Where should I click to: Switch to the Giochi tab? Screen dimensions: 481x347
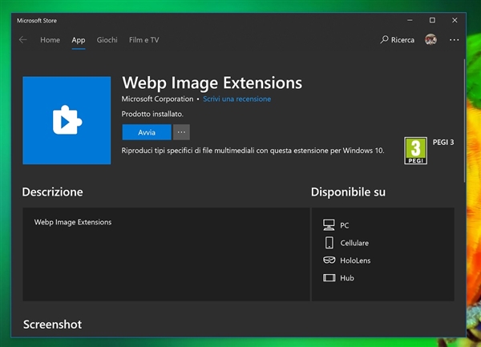[107, 40]
